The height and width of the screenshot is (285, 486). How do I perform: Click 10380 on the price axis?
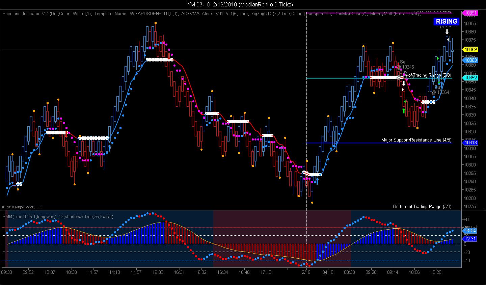click(x=470, y=32)
